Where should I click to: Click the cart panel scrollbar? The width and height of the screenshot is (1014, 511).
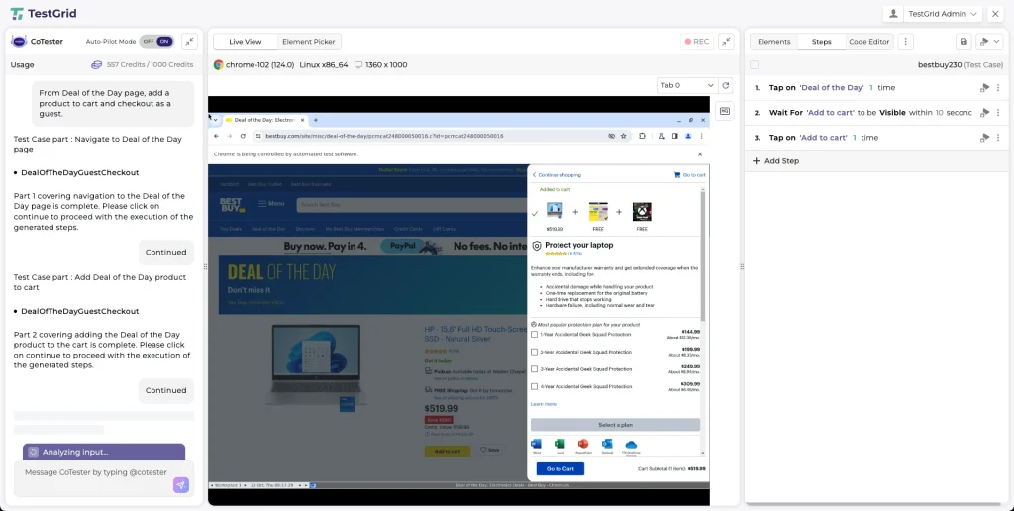pyautogui.click(x=704, y=255)
